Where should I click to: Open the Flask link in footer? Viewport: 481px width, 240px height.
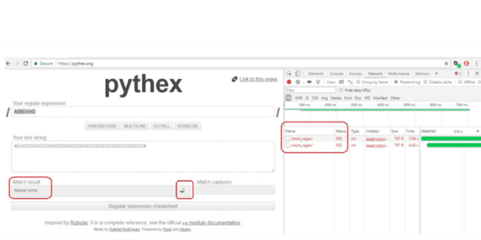[x=167, y=229]
